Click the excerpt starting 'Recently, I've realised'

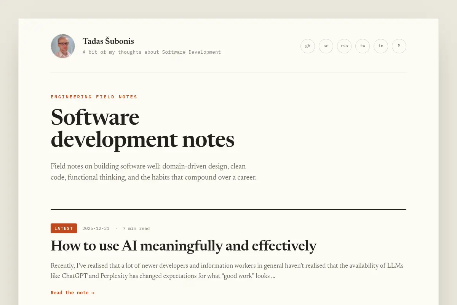227,271
